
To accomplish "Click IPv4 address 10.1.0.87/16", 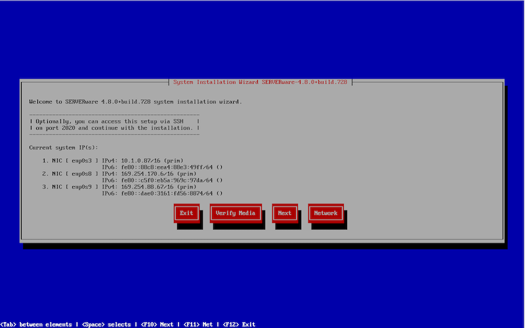I will [x=142, y=160].
